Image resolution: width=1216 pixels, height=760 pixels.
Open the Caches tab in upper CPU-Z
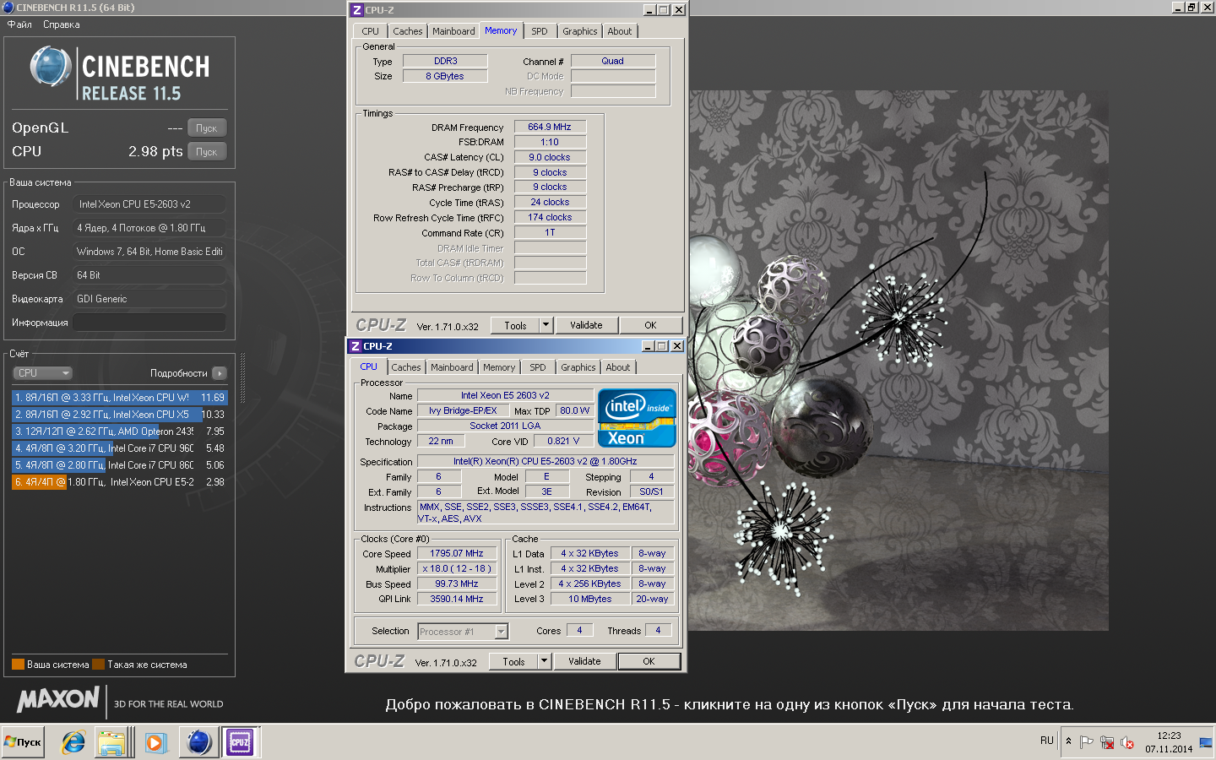pos(408,31)
